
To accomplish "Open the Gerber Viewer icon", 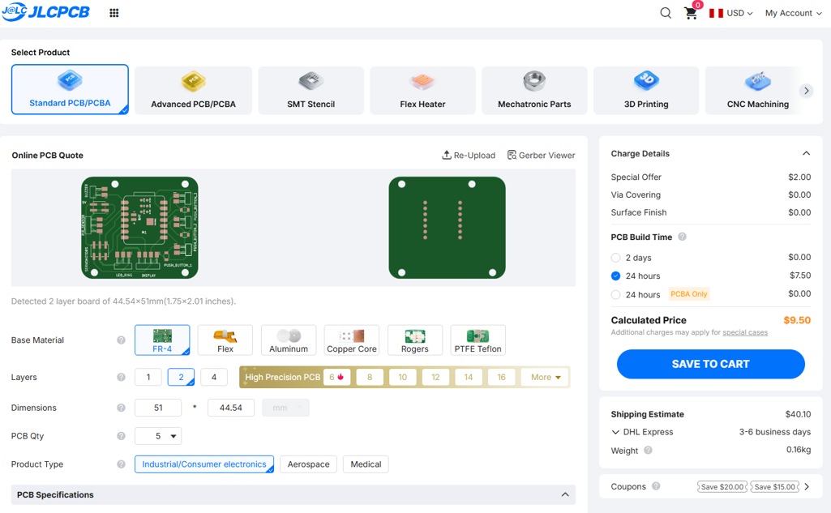I will 512,155.
